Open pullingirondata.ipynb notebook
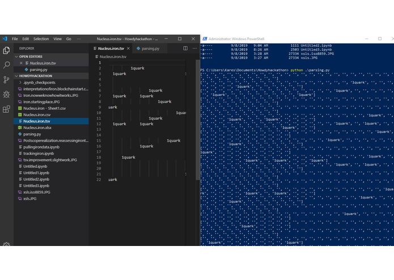The width and height of the screenshot is (394, 280). pyautogui.click(x=51, y=147)
